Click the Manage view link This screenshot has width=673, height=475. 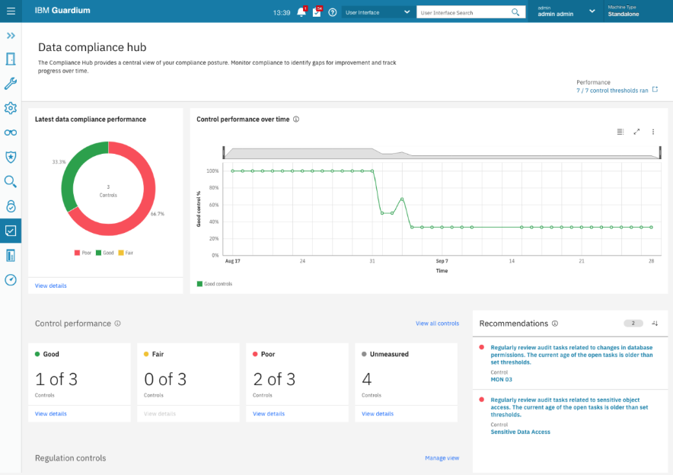coord(442,458)
